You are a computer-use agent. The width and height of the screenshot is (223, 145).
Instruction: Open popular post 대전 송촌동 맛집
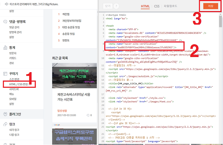pyautogui.click(x=71, y=27)
